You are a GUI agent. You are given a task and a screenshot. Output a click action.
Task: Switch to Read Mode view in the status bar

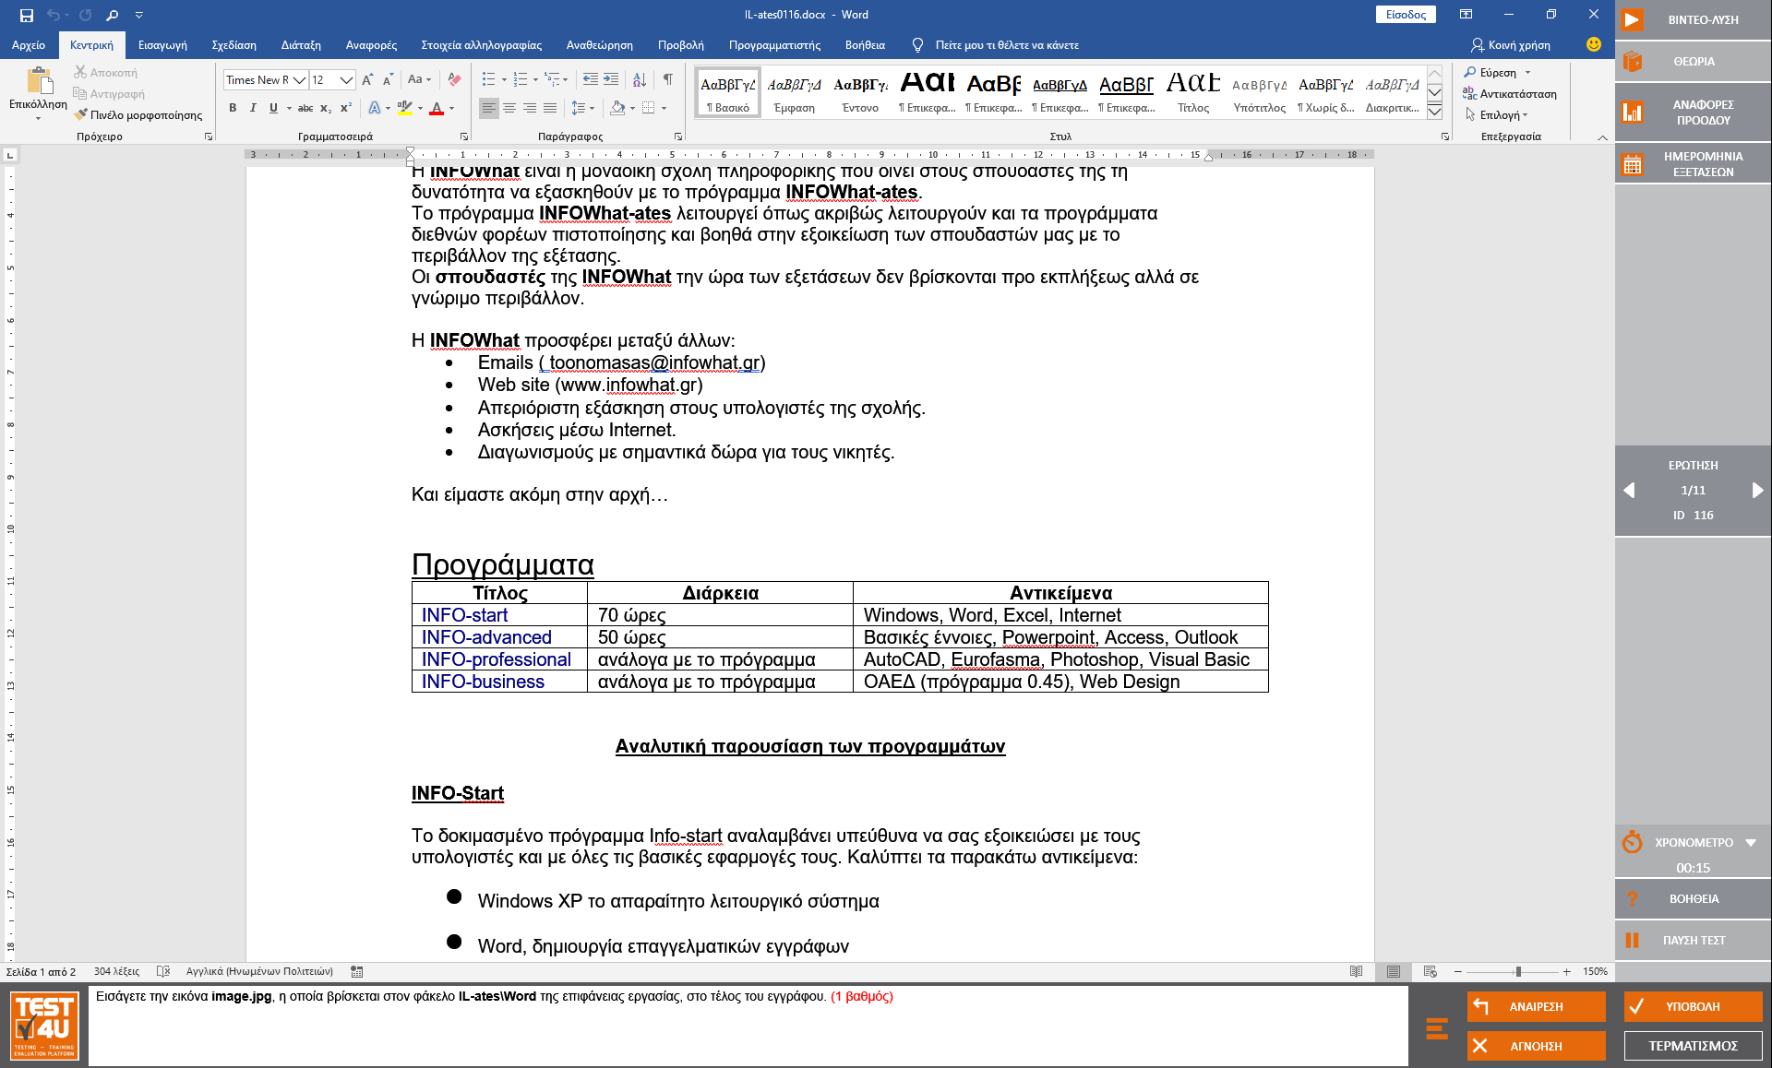(1356, 971)
